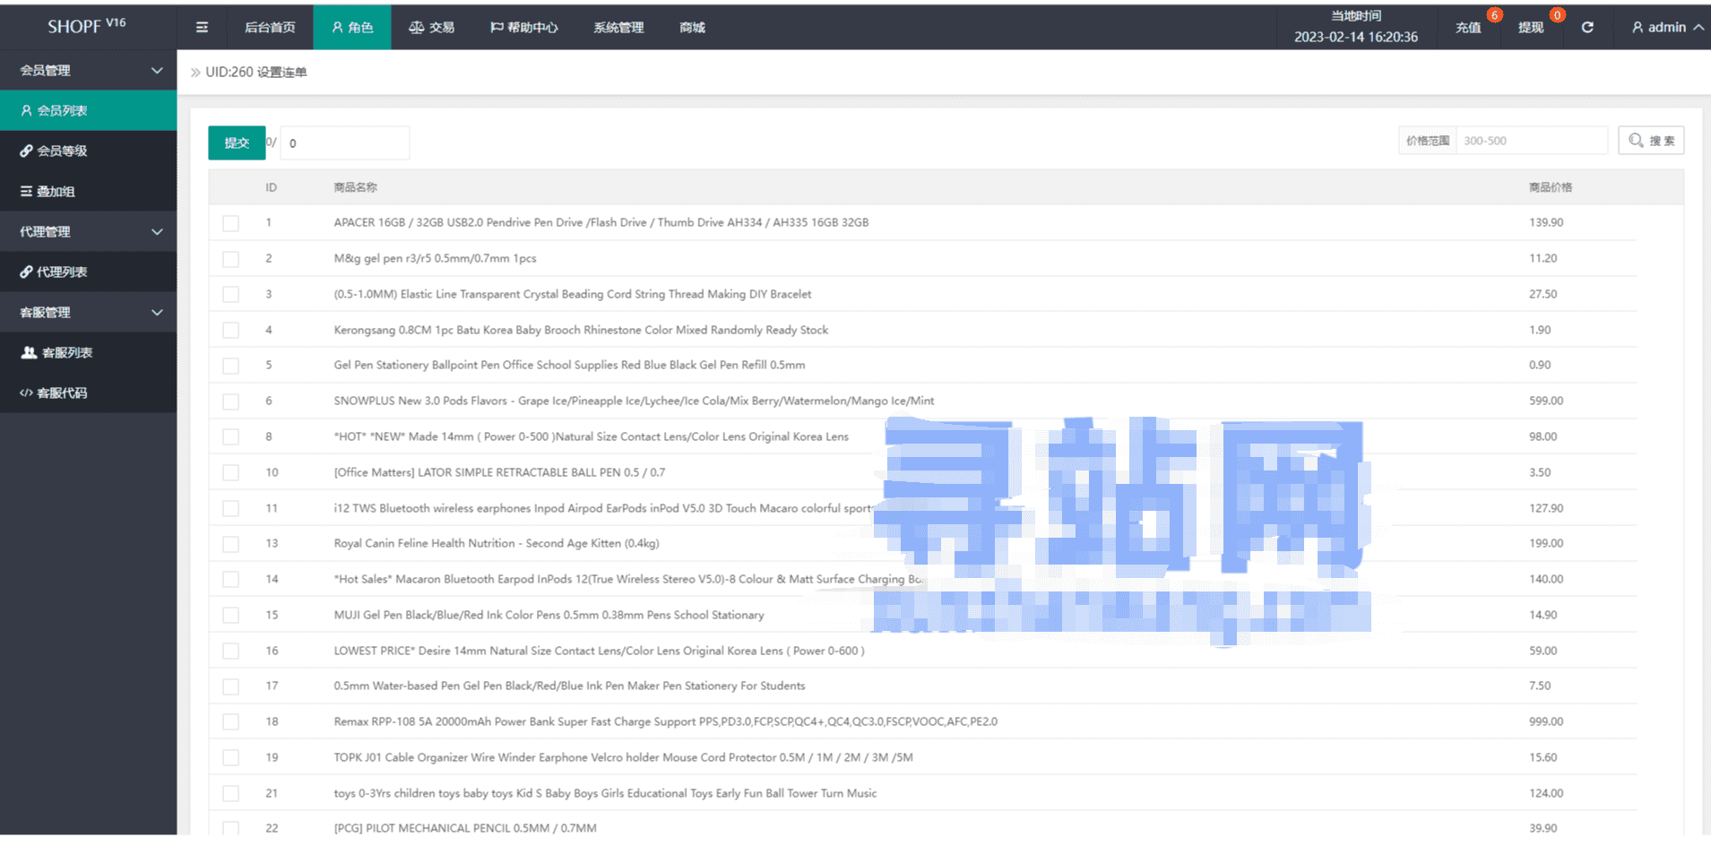Select checkbox for SNOWPLUS New 3.0 Pods

click(231, 401)
